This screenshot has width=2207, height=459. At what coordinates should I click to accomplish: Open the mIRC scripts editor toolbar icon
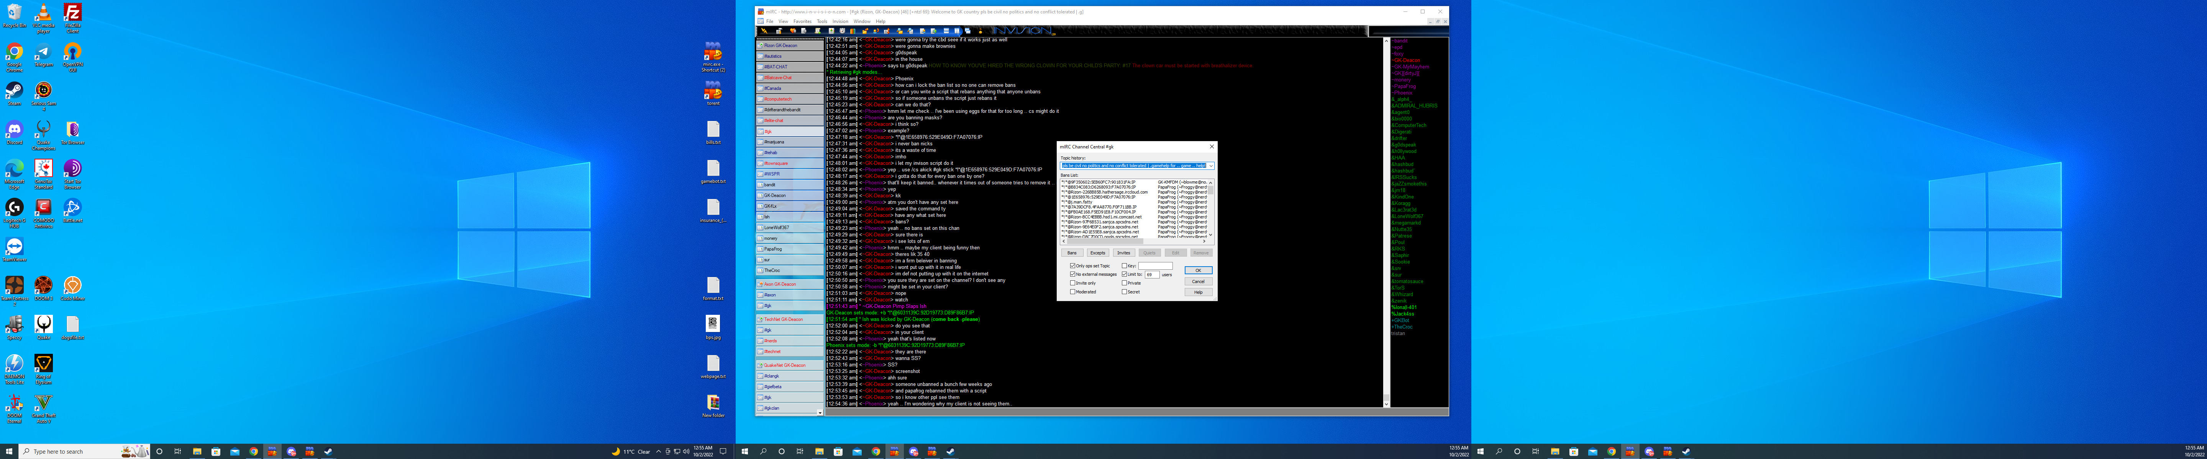[x=818, y=31]
